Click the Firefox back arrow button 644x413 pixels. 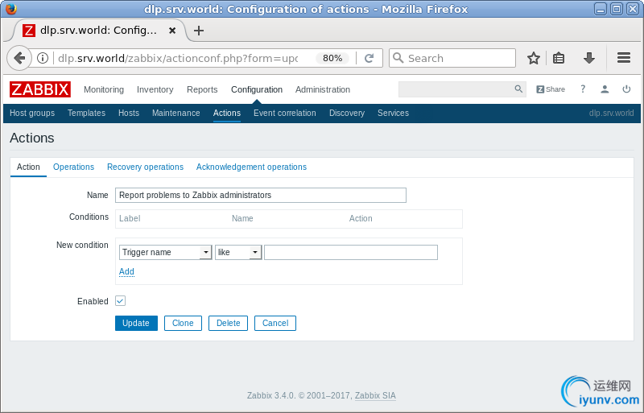[19, 58]
